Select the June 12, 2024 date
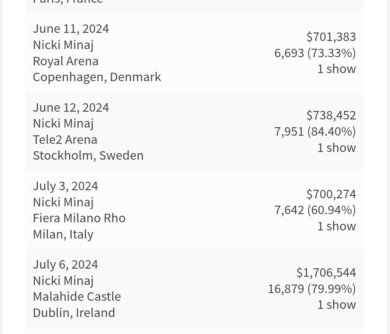This screenshot has width=390, height=334. pos(71,107)
